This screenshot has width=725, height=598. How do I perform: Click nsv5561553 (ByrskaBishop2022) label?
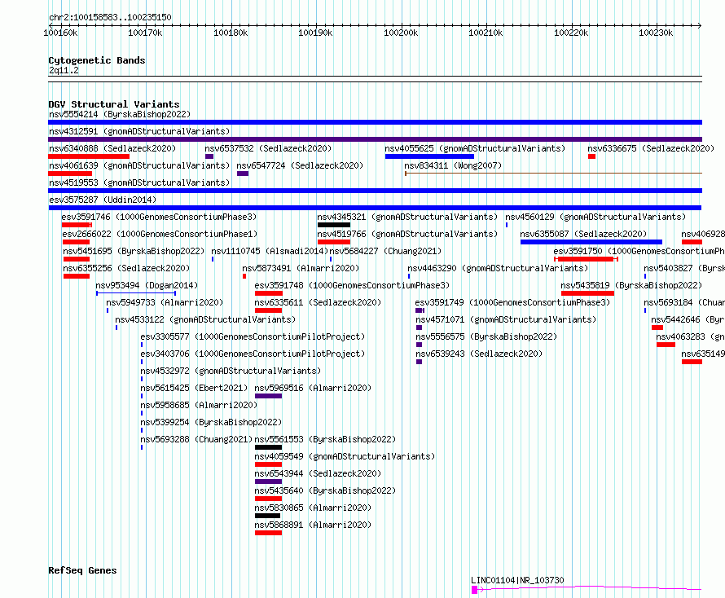tap(325, 439)
